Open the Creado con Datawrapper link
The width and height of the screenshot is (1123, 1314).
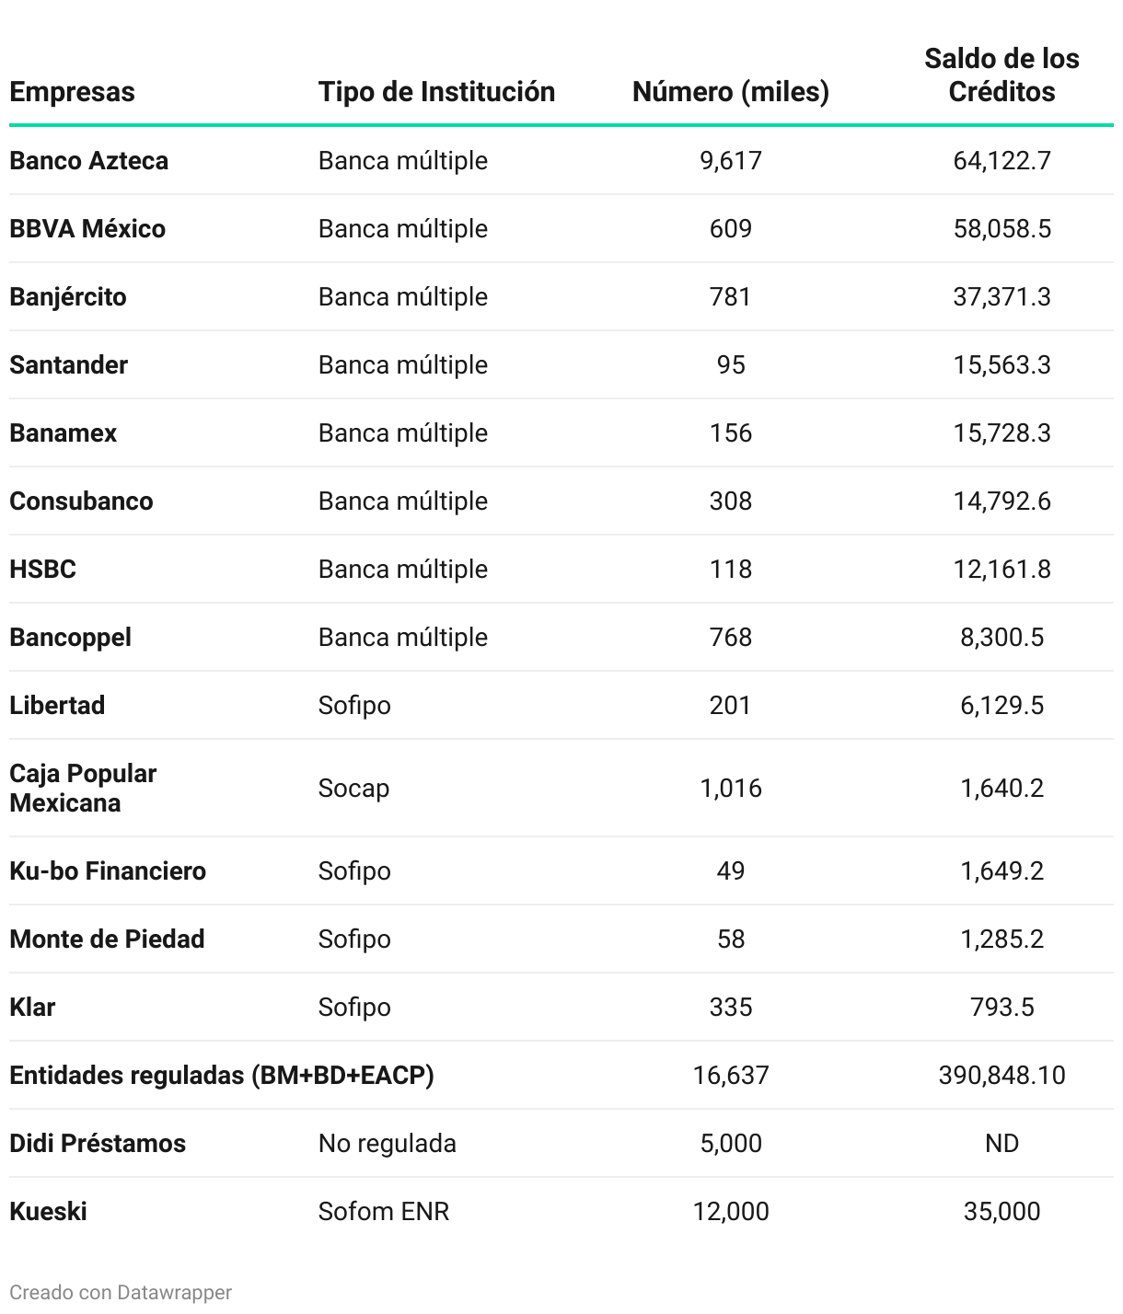[x=121, y=1292]
